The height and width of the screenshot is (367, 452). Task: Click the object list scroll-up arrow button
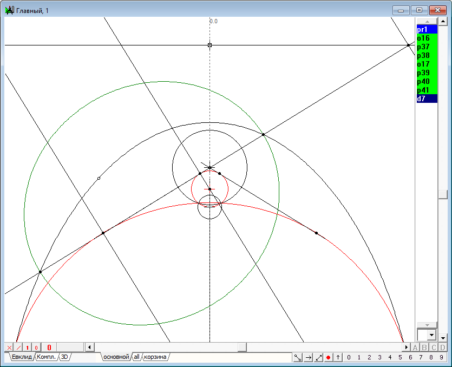[427, 21]
